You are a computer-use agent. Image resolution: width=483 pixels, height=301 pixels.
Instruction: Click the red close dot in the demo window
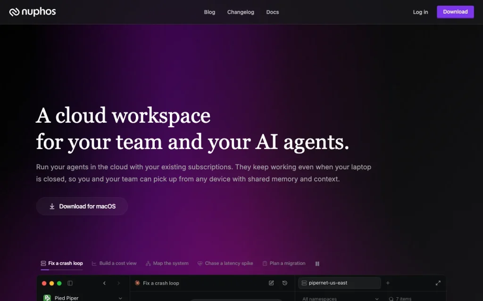[x=44, y=283]
